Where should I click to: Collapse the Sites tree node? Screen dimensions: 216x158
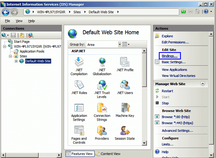(x=10, y=56)
